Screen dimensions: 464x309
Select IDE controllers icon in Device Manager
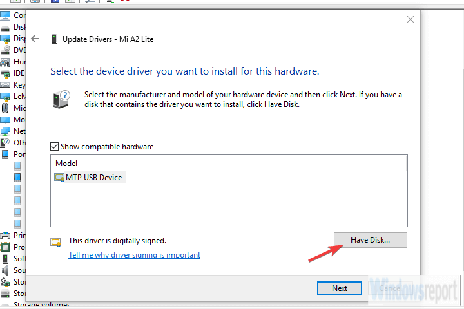5,73
